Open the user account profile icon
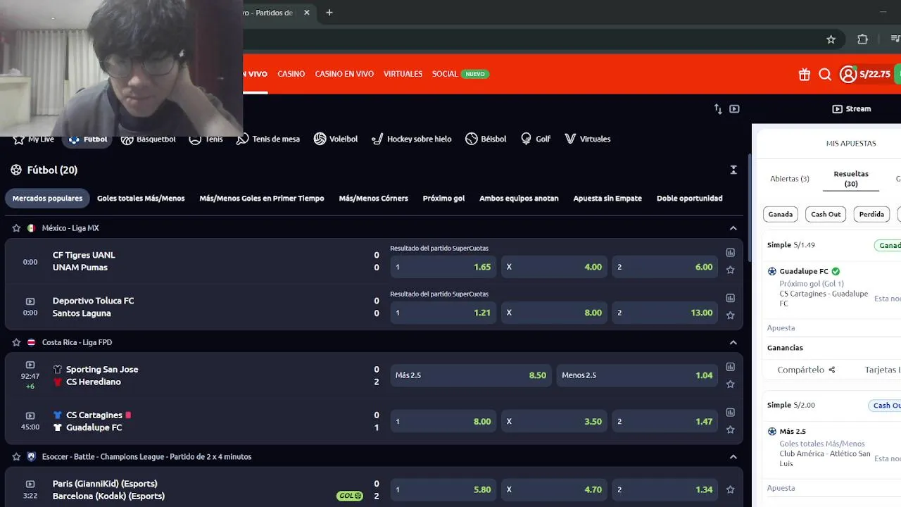The width and height of the screenshot is (901, 507). (x=848, y=74)
